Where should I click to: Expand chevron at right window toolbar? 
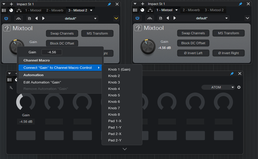[247, 18]
